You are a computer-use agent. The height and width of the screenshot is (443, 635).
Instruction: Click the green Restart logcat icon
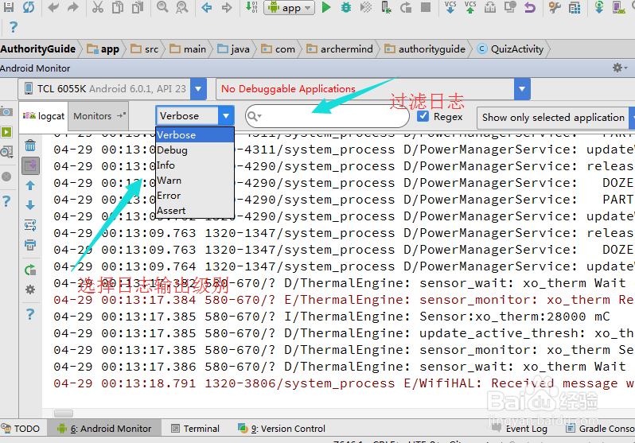[x=30, y=270]
